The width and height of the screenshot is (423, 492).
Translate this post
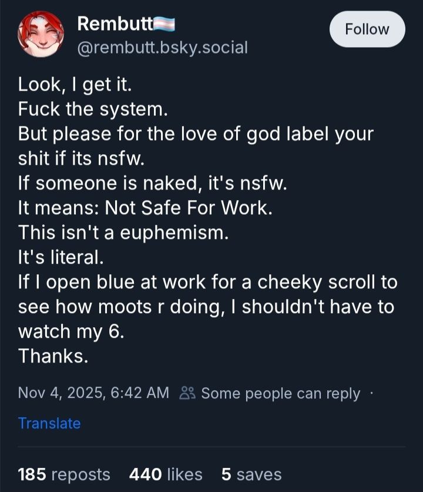(49, 423)
